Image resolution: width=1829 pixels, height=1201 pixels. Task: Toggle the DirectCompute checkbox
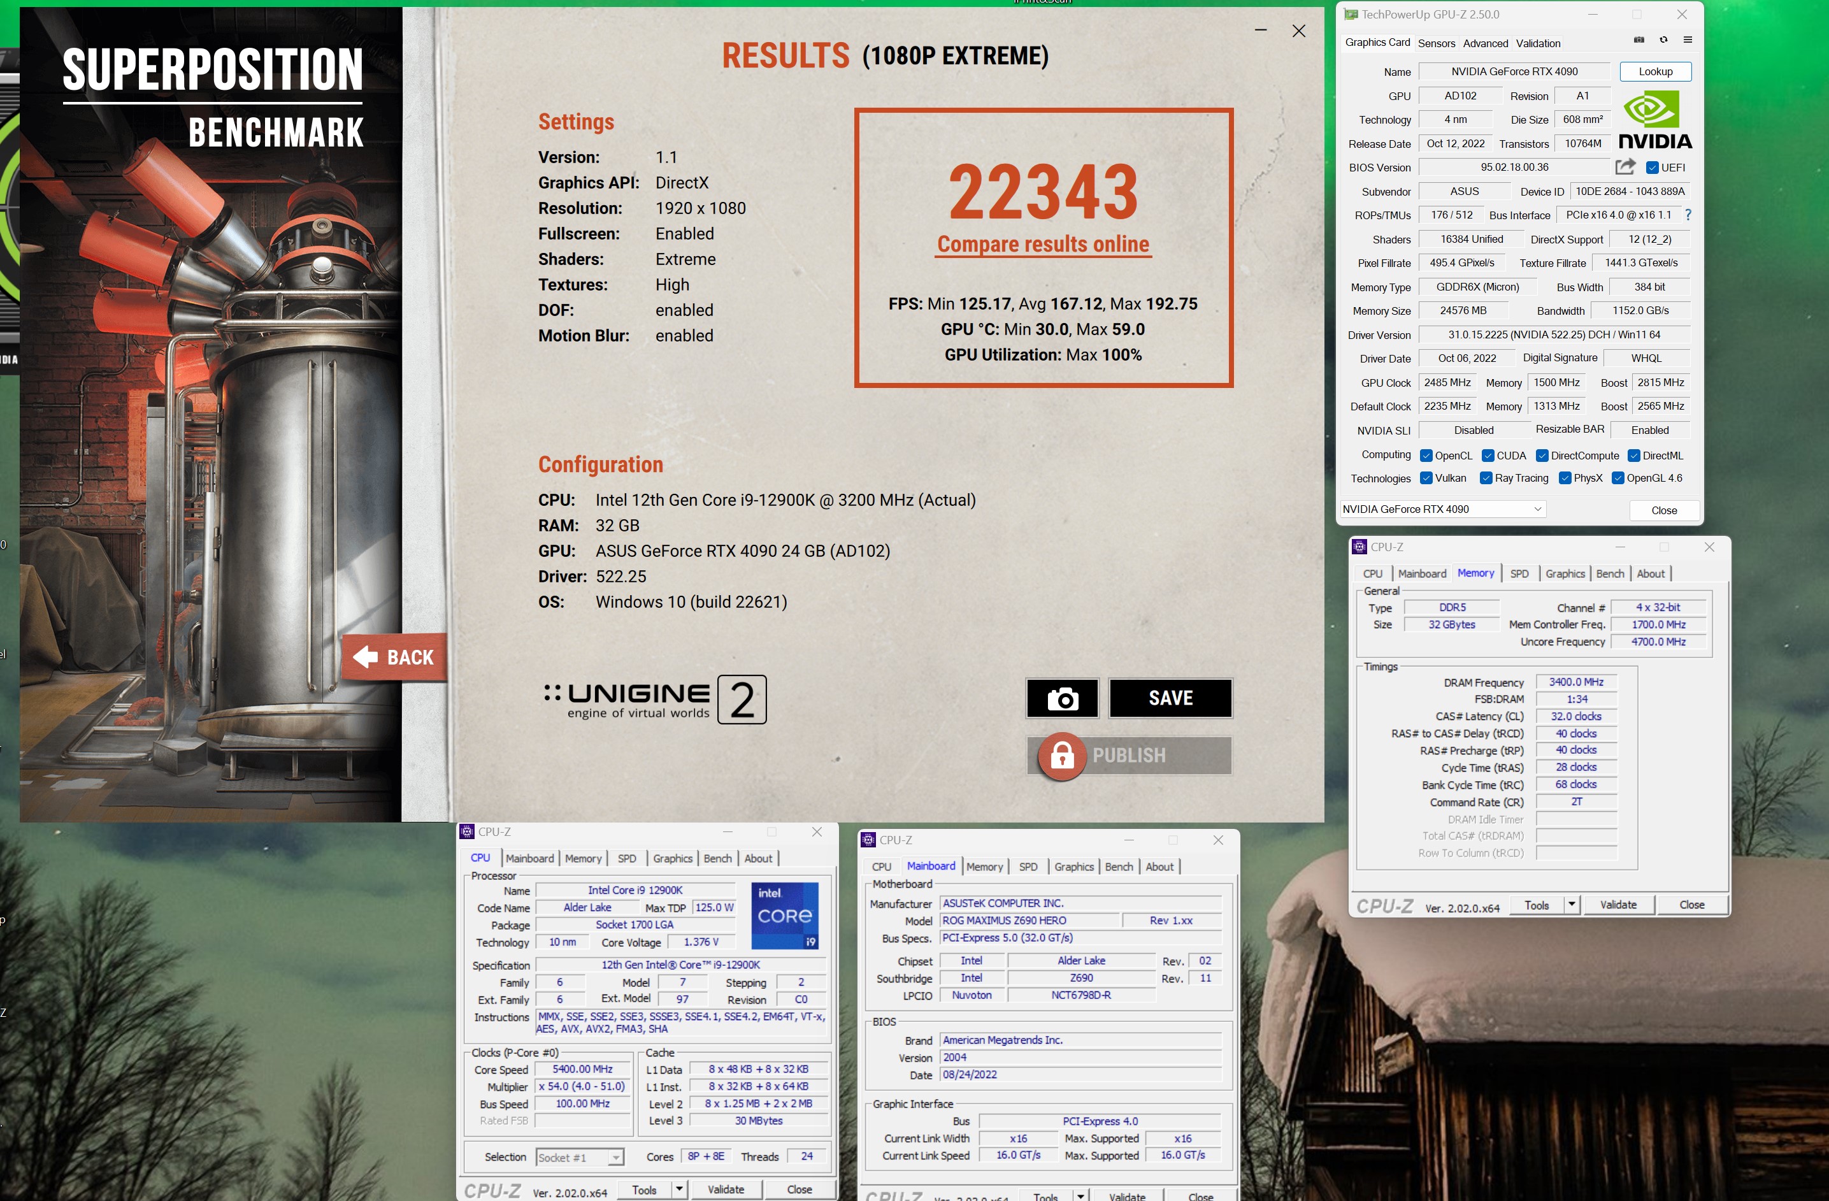[1542, 456]
